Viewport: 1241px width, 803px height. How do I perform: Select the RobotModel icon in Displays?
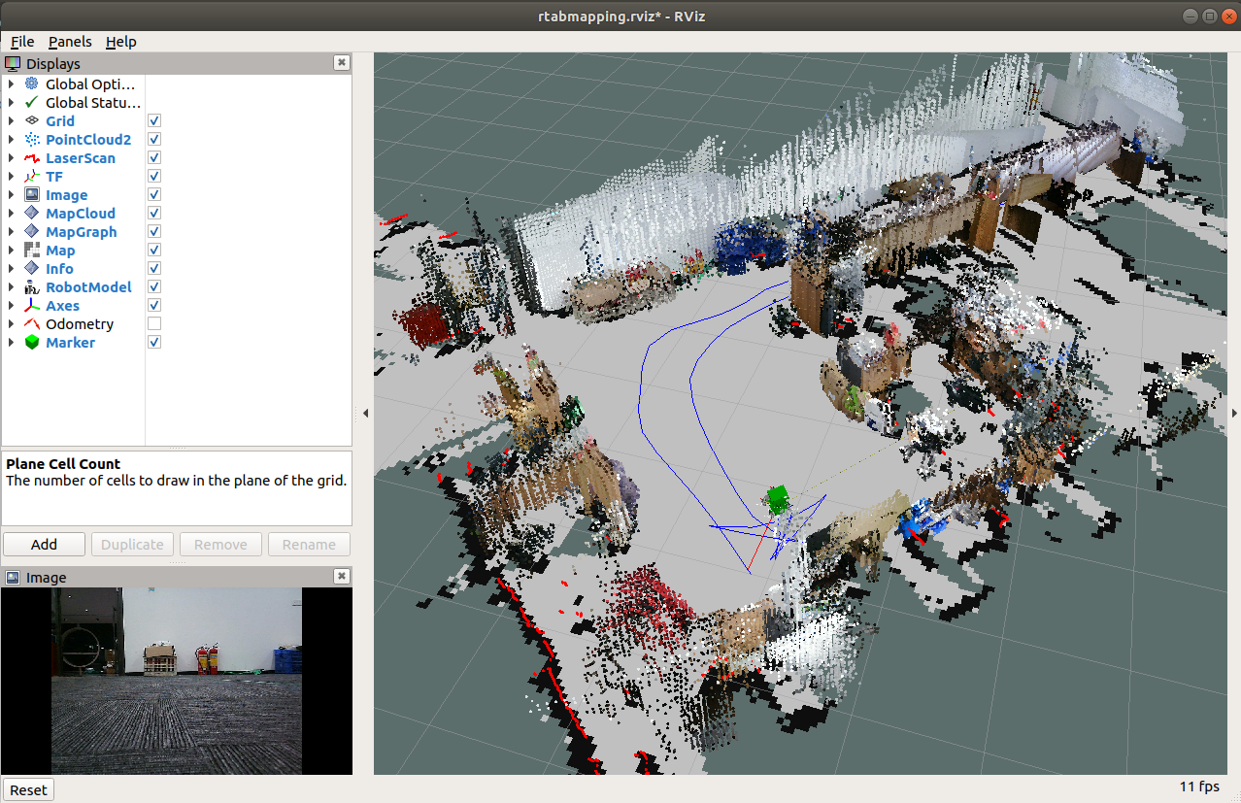click(31, 287)
